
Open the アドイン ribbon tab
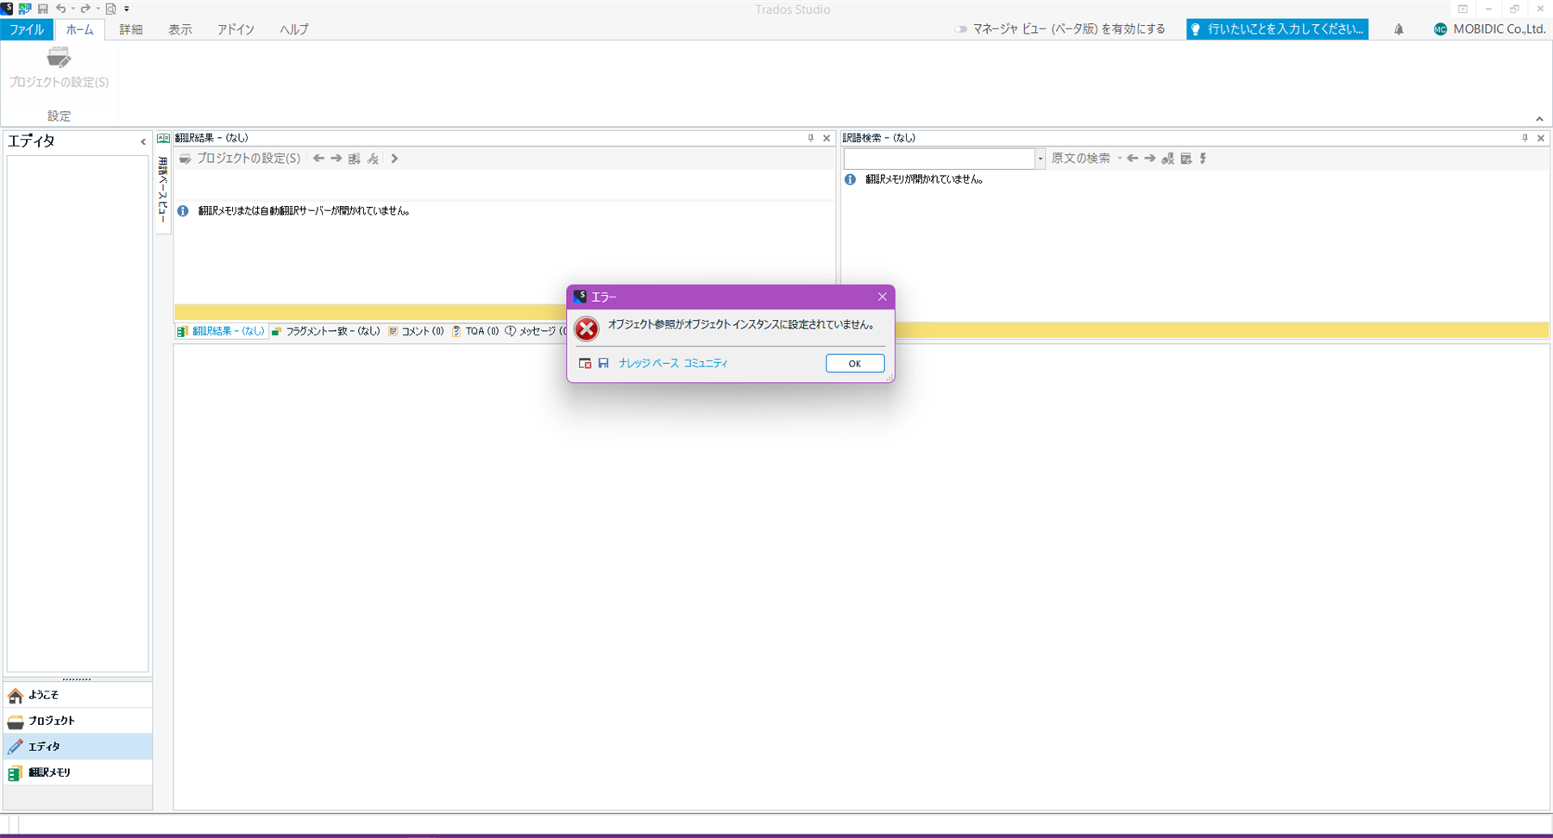236,29
